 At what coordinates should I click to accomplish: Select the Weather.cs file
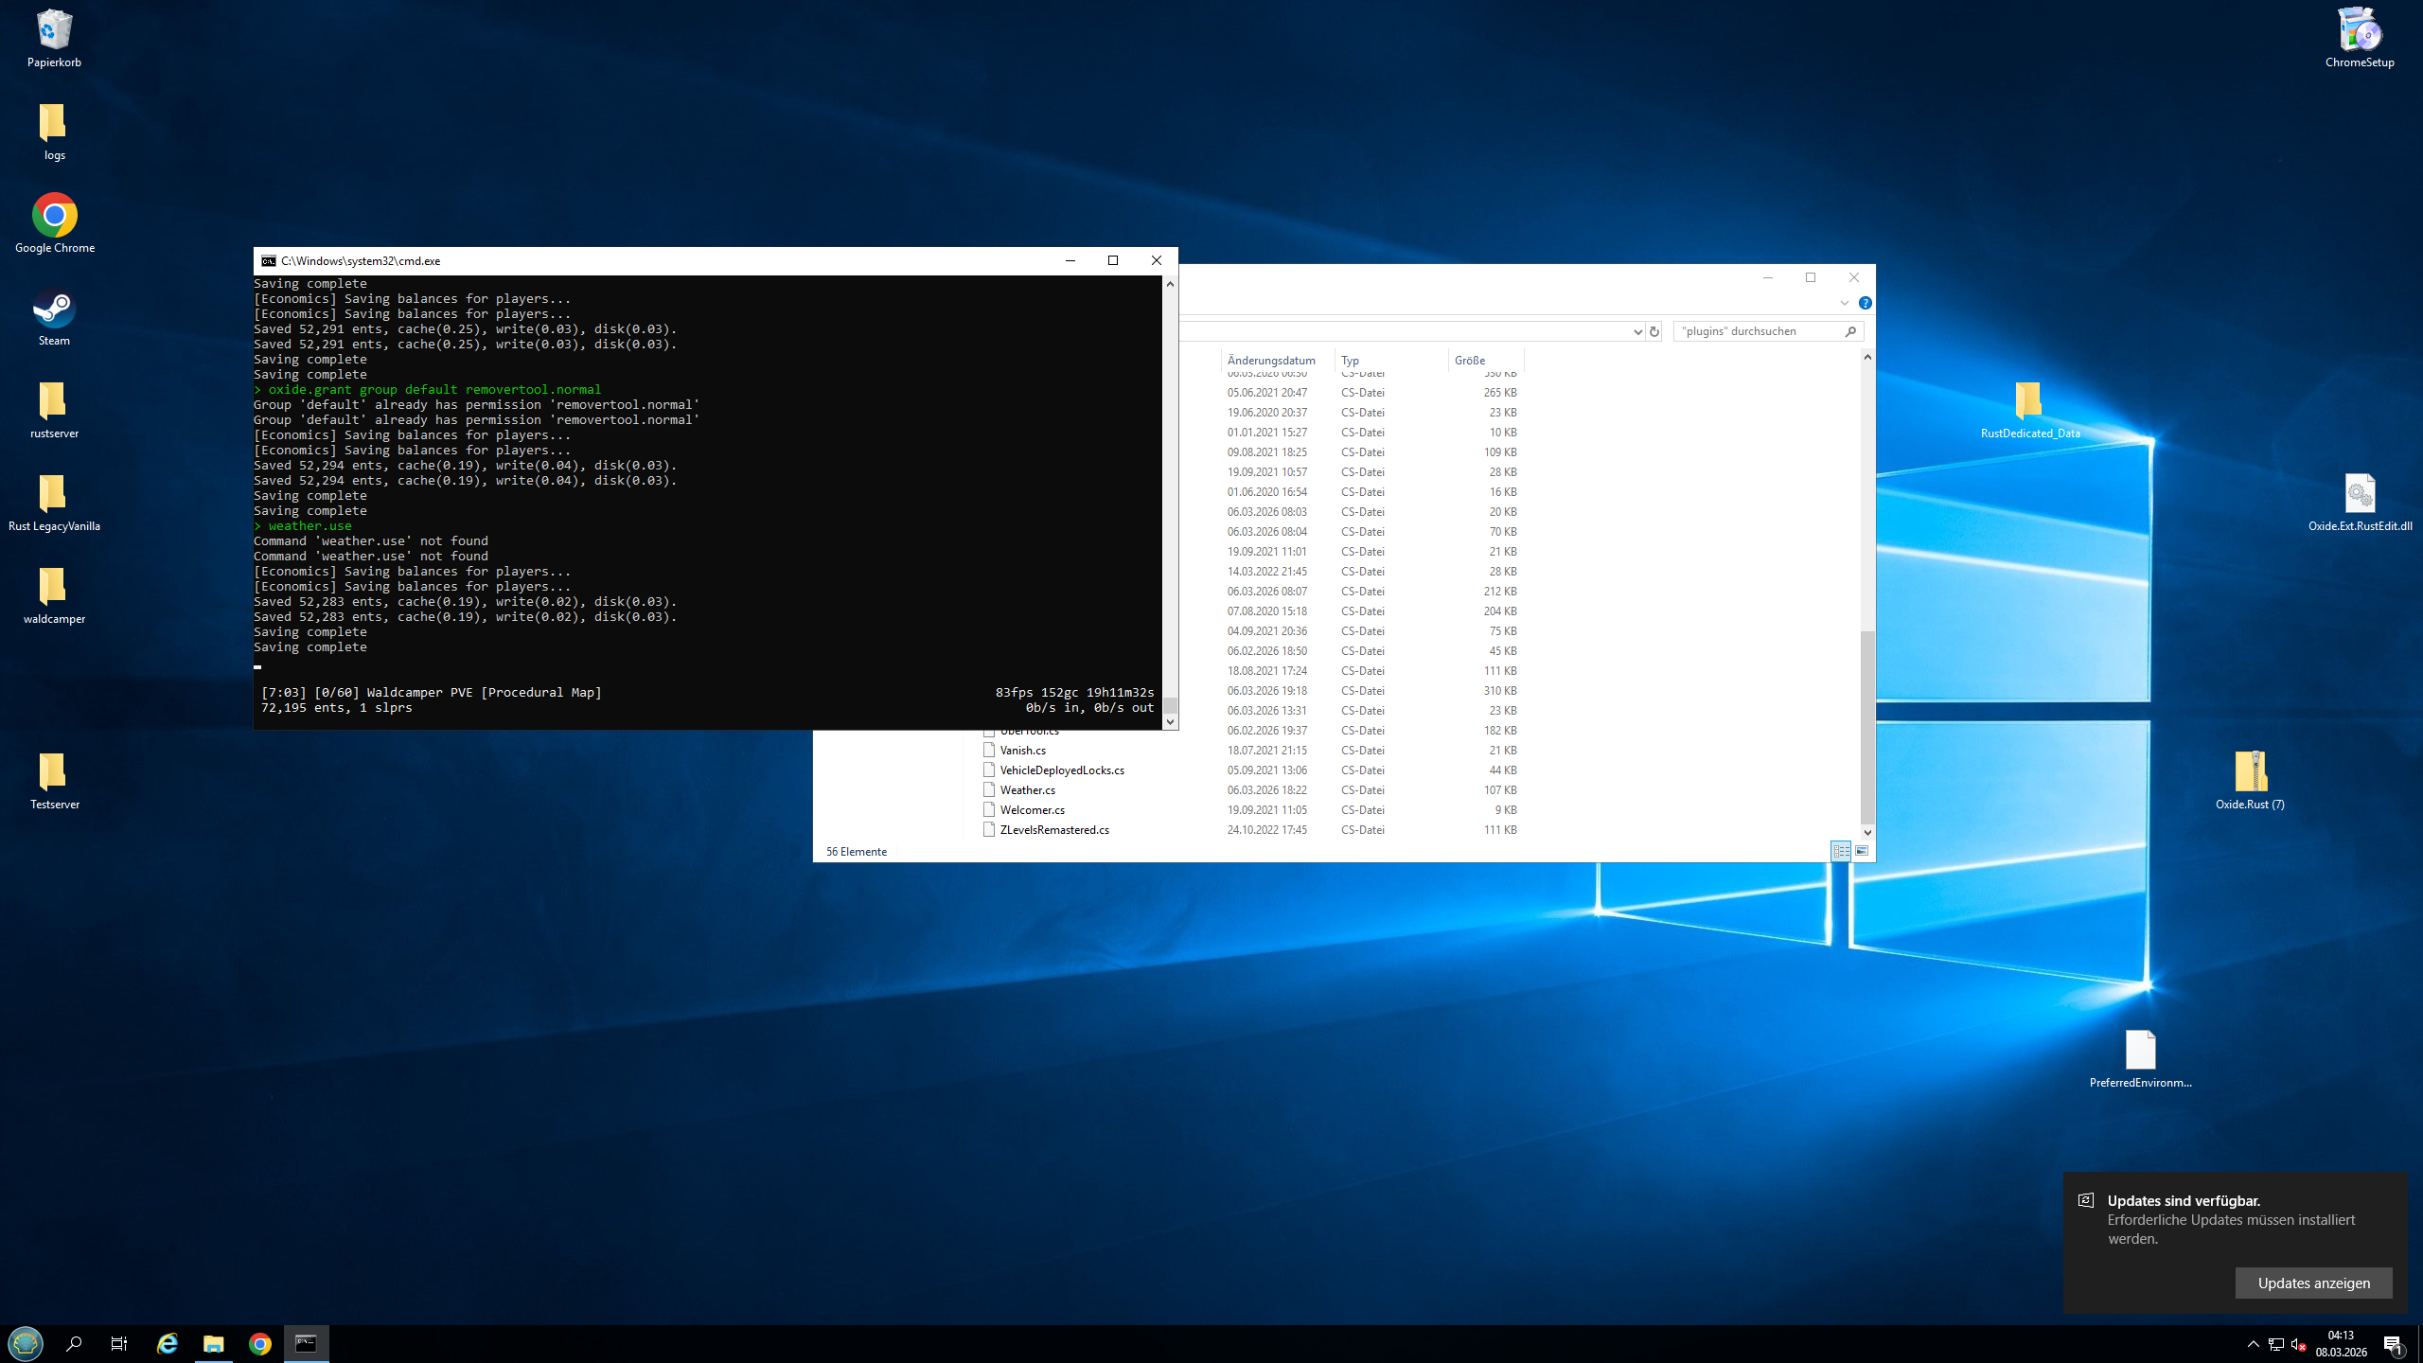point(1027,789)
